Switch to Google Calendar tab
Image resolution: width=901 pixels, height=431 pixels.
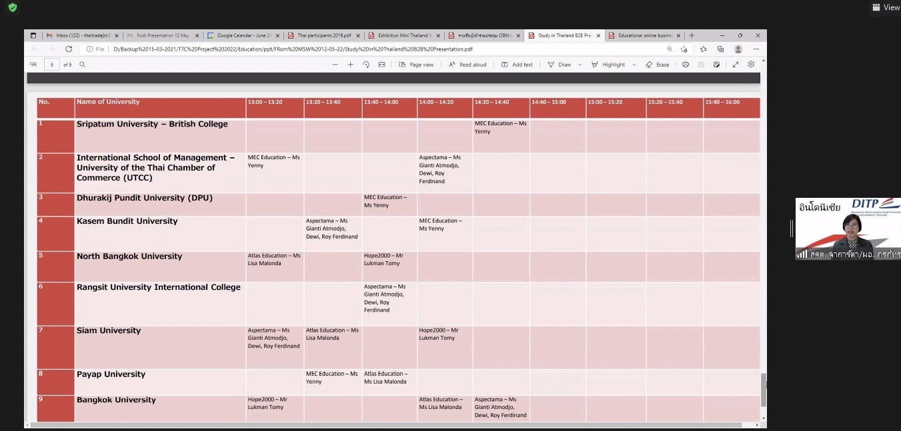point(243,36)
